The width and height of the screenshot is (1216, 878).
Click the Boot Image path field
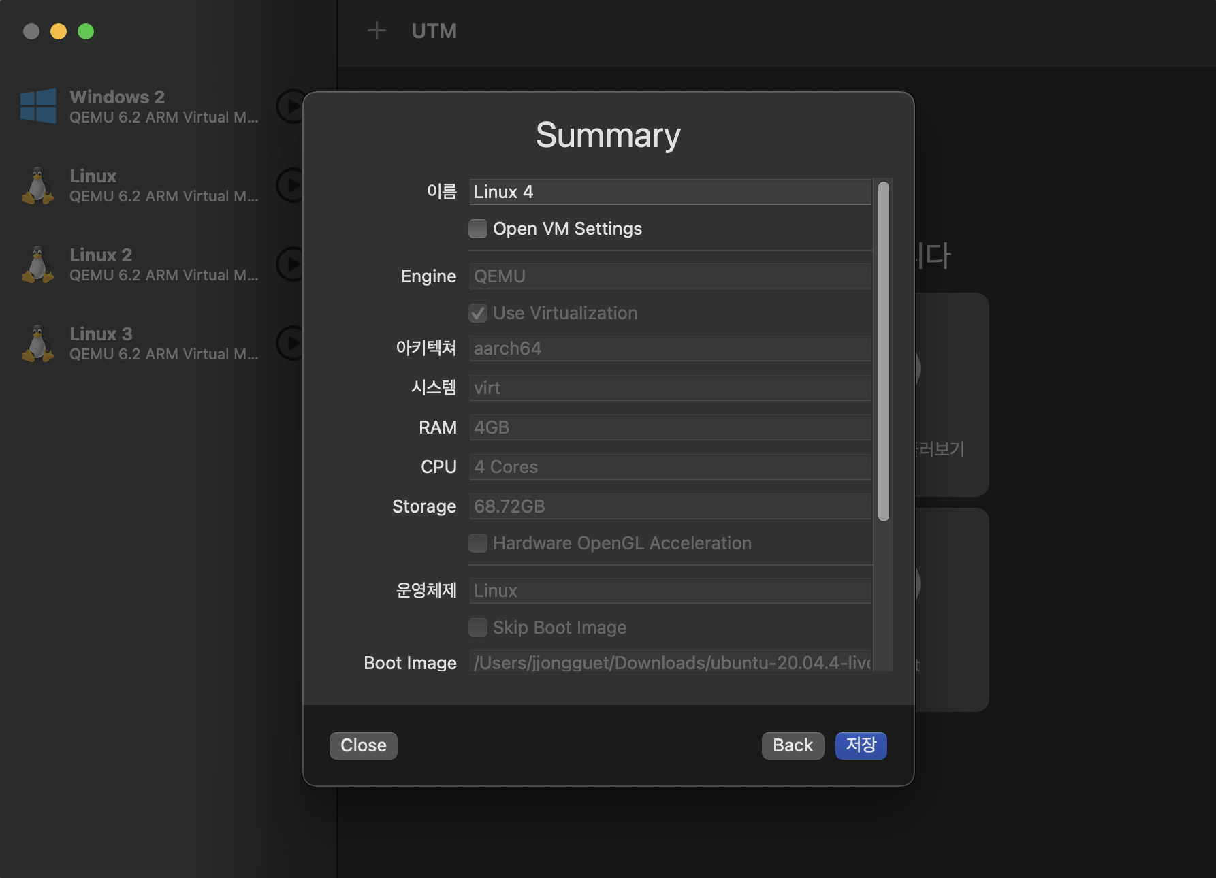tap(670, 662)
